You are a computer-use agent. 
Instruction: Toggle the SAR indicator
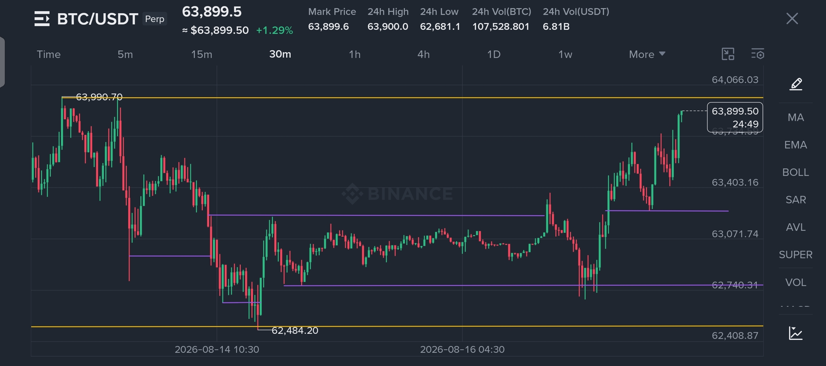click(x=796, y=200)
